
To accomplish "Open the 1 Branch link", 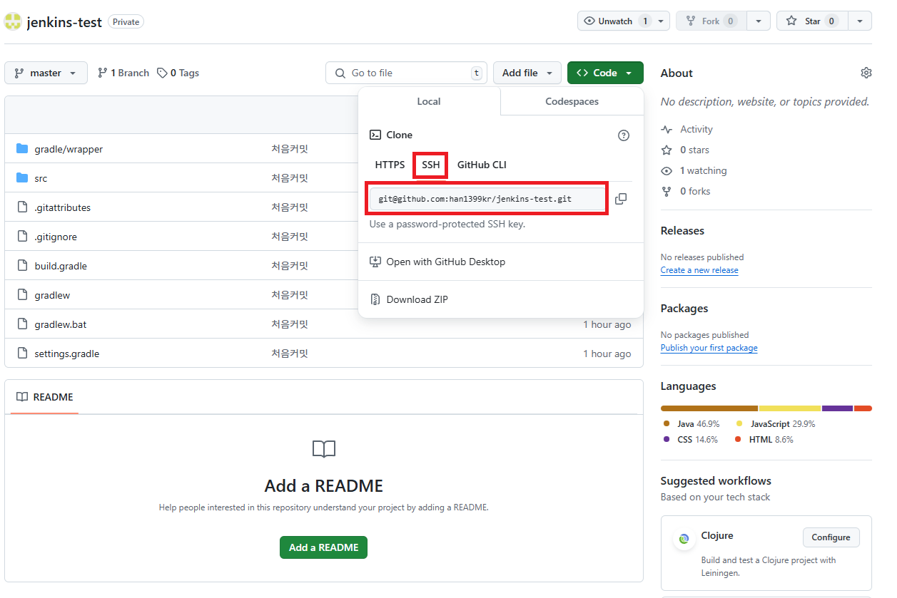I will (x=123, y=73).
